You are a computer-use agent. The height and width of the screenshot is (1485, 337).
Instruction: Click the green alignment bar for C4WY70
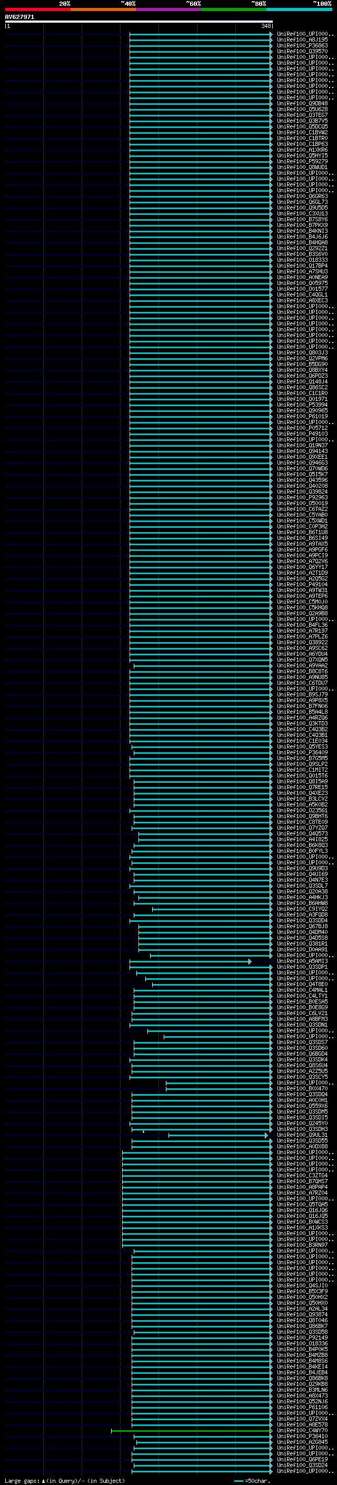click(192, 1431)
